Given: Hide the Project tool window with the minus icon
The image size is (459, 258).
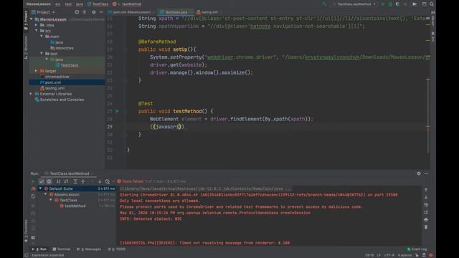Looking at the screenshot, I should click(x=101, y=12).
